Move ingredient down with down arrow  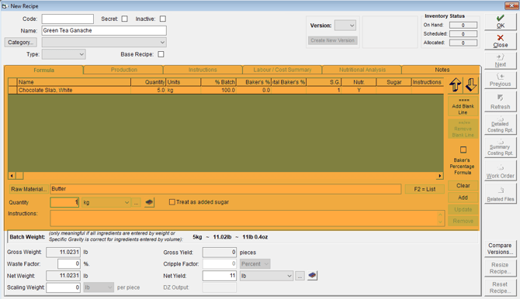coord(470,84)
